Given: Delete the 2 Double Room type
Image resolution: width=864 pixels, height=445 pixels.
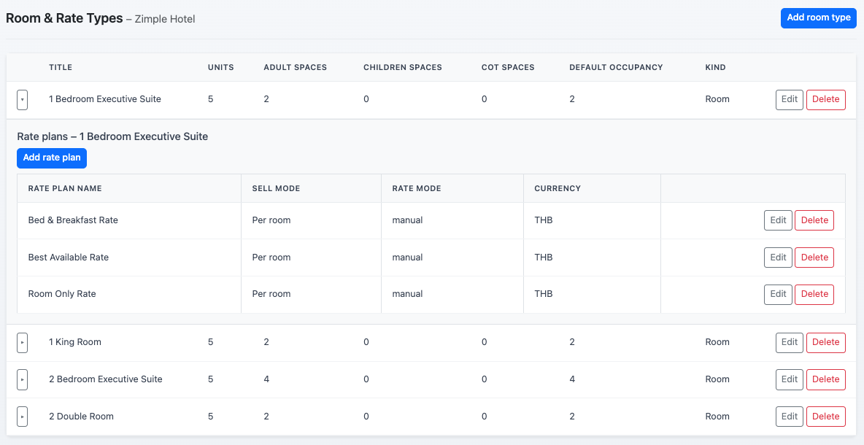Looking at the screenshot, I should (825, 417).
